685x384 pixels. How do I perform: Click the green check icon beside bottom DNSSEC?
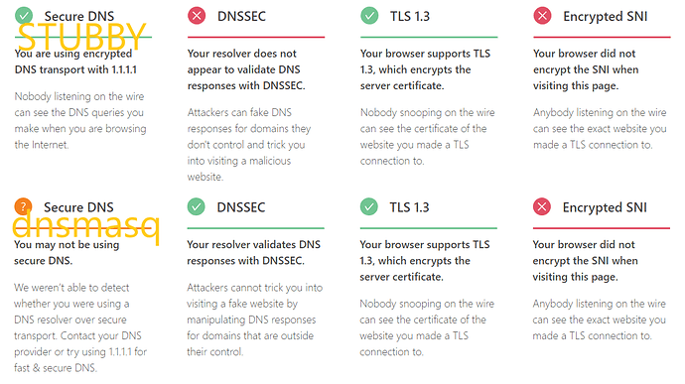pos(197,206)
